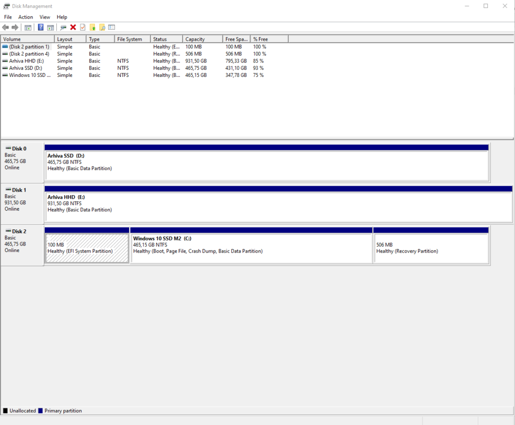Open the File menu
The image size is (515, 425).
pos(8,17)
